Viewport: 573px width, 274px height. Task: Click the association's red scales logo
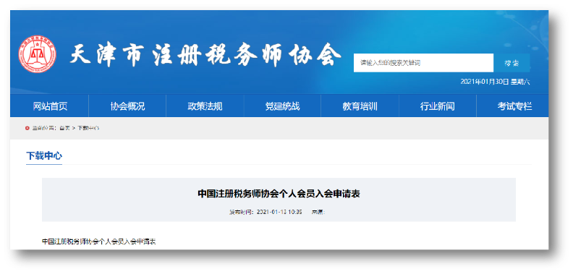click(x=38, y=53)
